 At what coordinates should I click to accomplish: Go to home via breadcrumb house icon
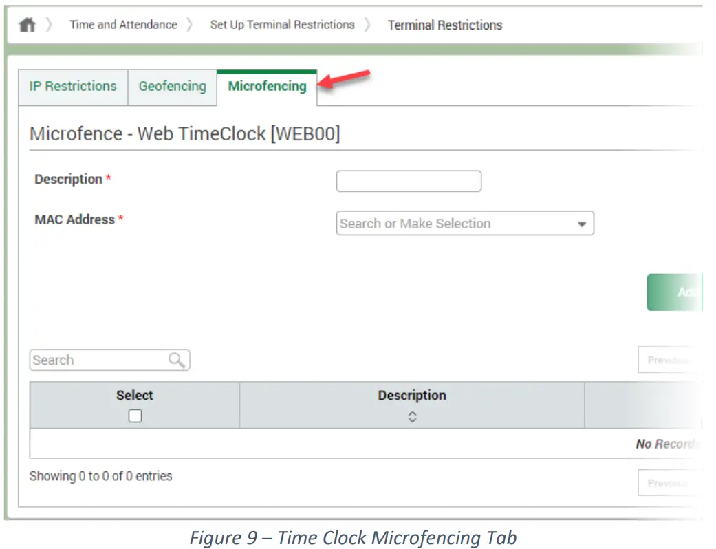(27, 24)
